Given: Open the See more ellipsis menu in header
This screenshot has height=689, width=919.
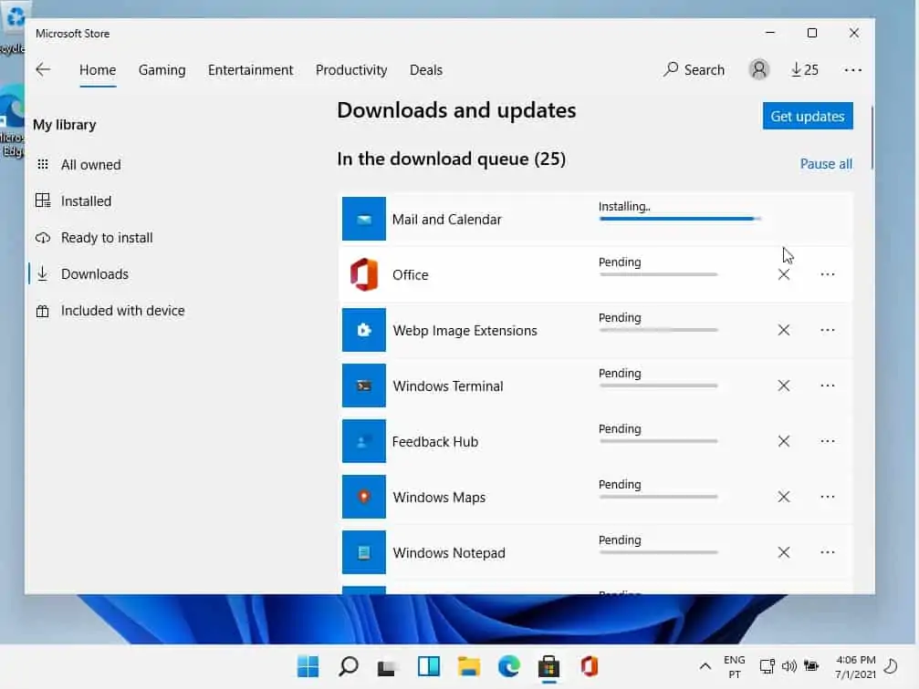Looking at the screenshot, I should coord(852,69).
